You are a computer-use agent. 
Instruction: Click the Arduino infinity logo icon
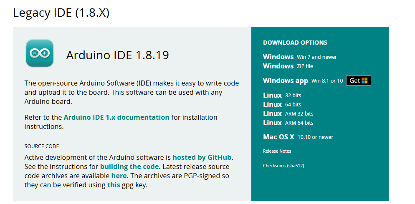[x=39, y=53]
